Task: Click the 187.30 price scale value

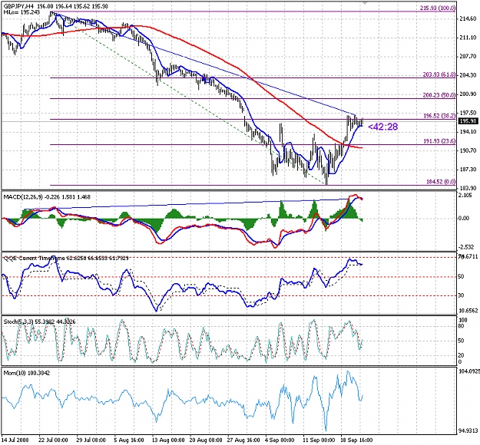Action: coord(468,170)
